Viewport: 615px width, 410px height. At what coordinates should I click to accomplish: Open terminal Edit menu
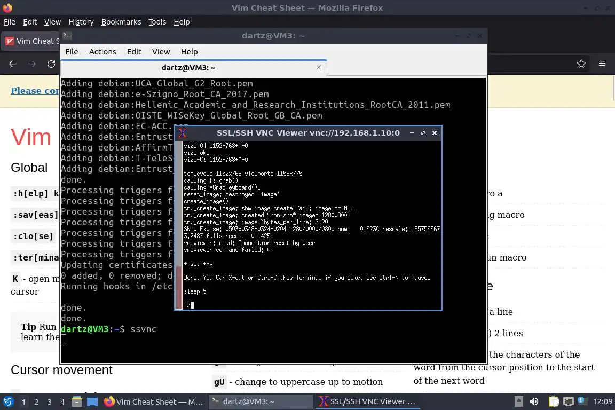pos(134,52)
